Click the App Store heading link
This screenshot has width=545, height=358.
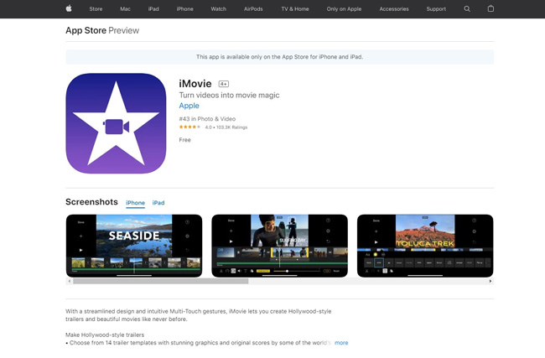(x=86, y=30)
